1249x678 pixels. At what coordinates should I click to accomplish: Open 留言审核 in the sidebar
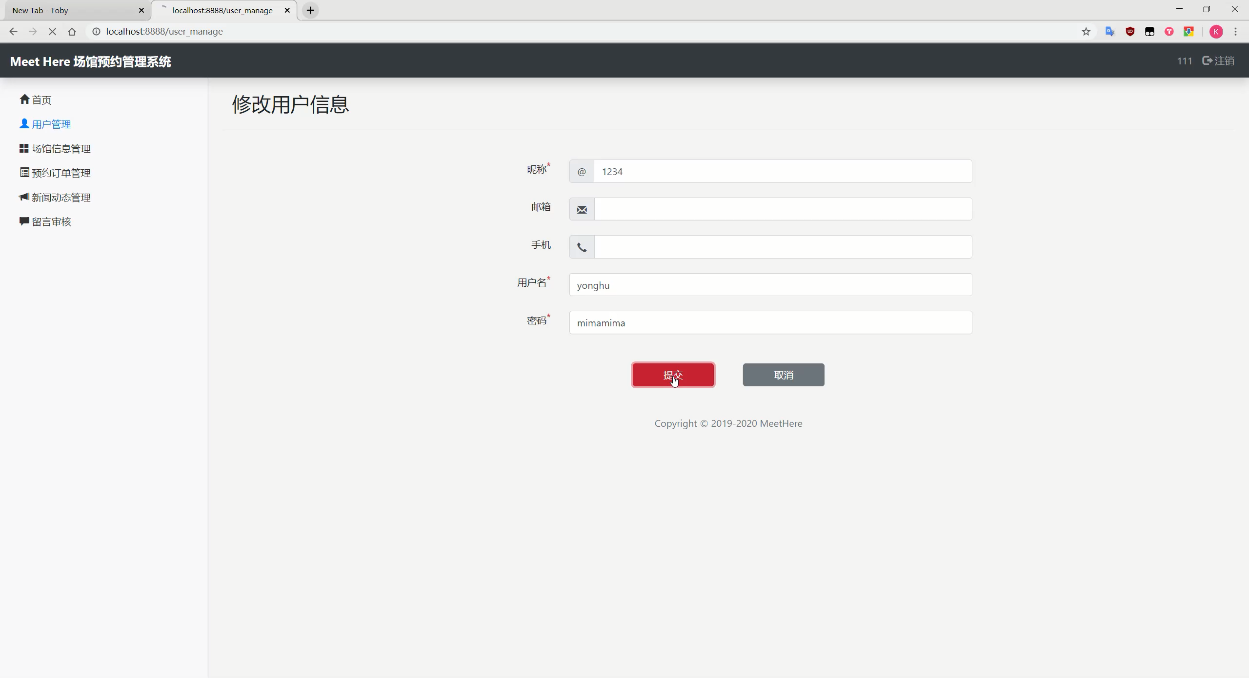pos(45,222)
